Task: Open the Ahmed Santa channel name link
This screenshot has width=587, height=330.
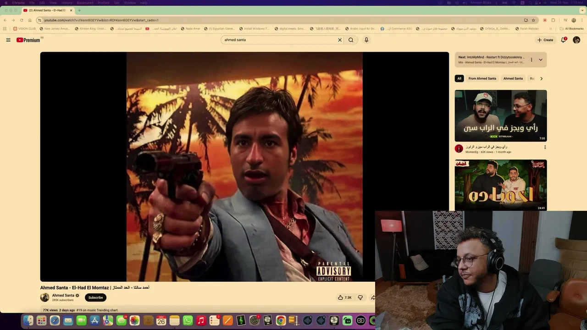Action: tap(63, 295)
